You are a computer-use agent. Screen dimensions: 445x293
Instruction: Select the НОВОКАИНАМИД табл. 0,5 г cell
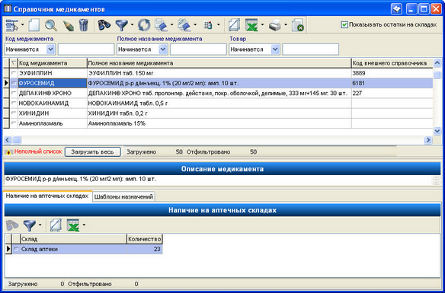[219, 104]
